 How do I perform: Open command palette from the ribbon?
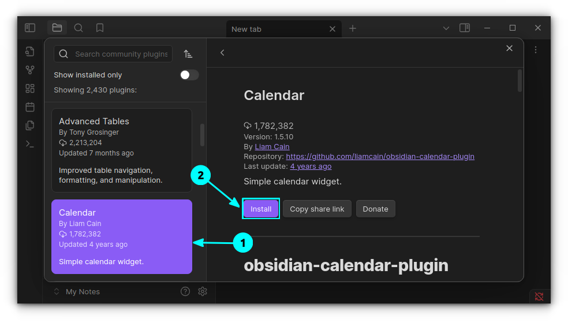coord(30,144)
